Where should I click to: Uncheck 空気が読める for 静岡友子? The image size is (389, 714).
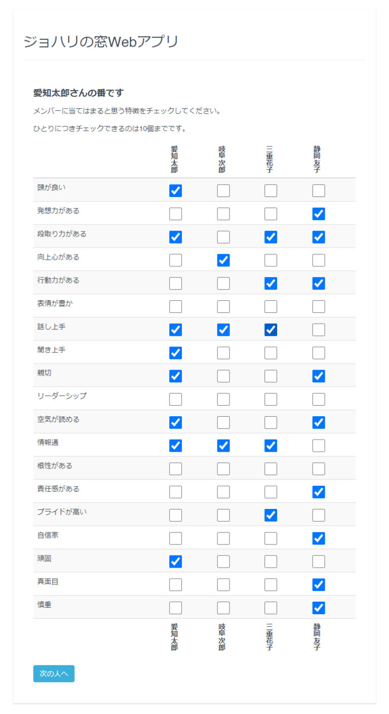(319, 422)
